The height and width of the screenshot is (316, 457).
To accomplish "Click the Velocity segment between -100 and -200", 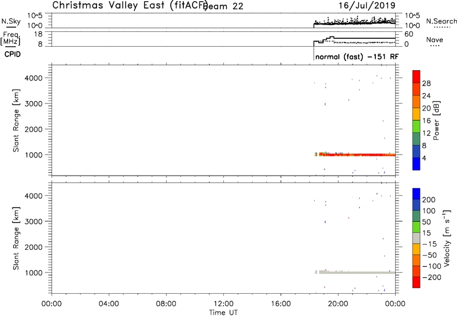I will pos(416,271).
